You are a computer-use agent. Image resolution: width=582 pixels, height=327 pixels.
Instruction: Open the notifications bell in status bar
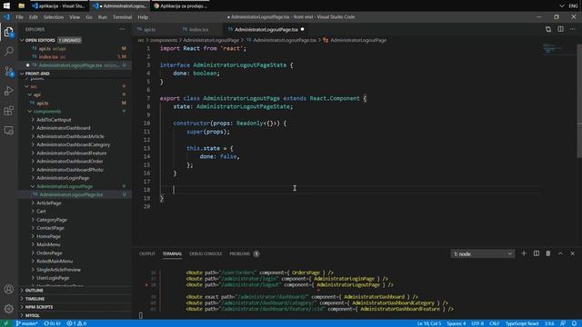574,323
